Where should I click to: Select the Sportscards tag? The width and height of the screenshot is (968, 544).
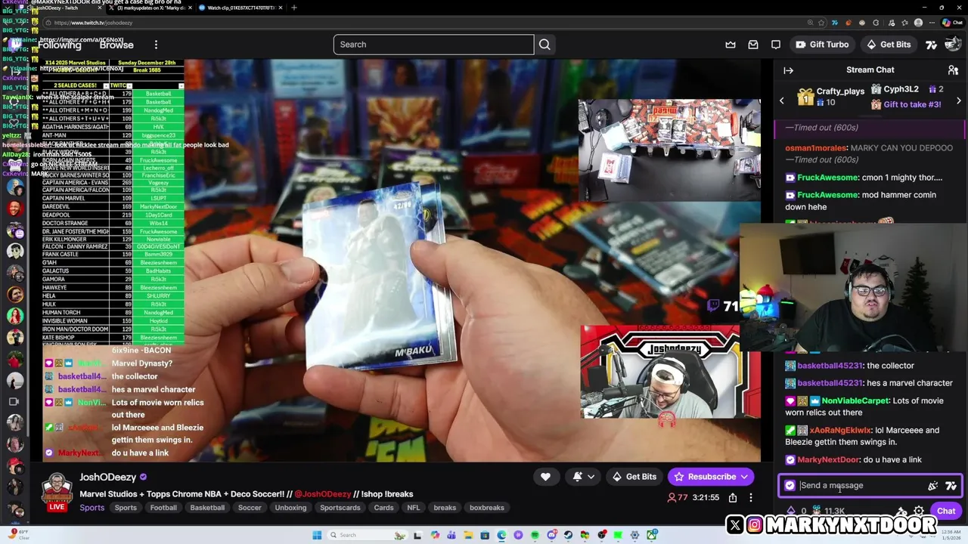(340, 508)
